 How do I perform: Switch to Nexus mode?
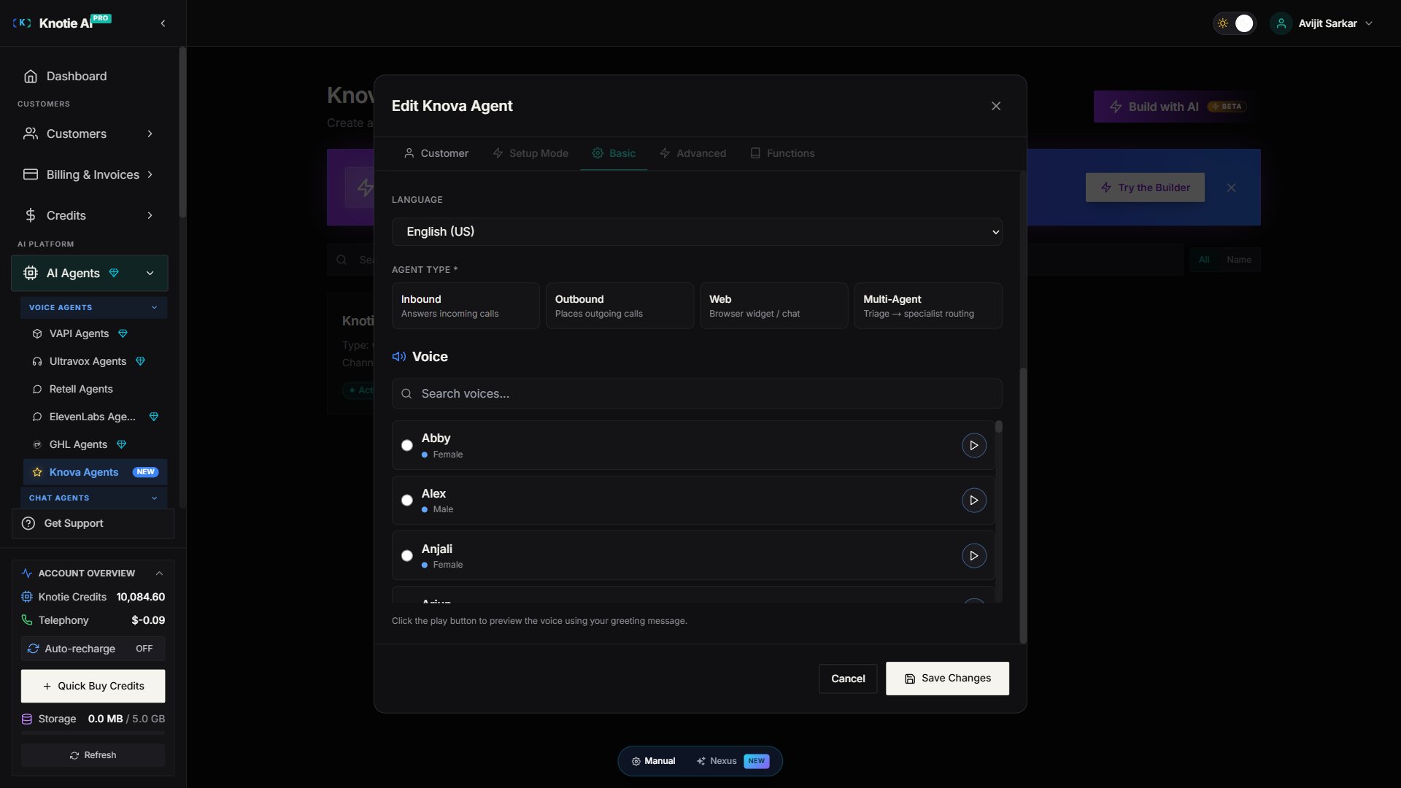tap(732, 761)
